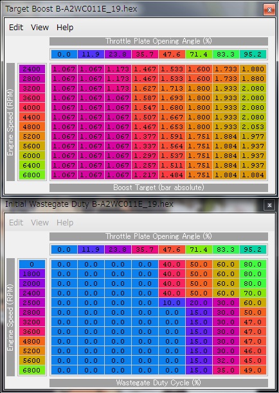Viewport: 279px width, 393px height.
Task: Click the 47.6 throttle header in wastegate table
Action: (172, 249)
